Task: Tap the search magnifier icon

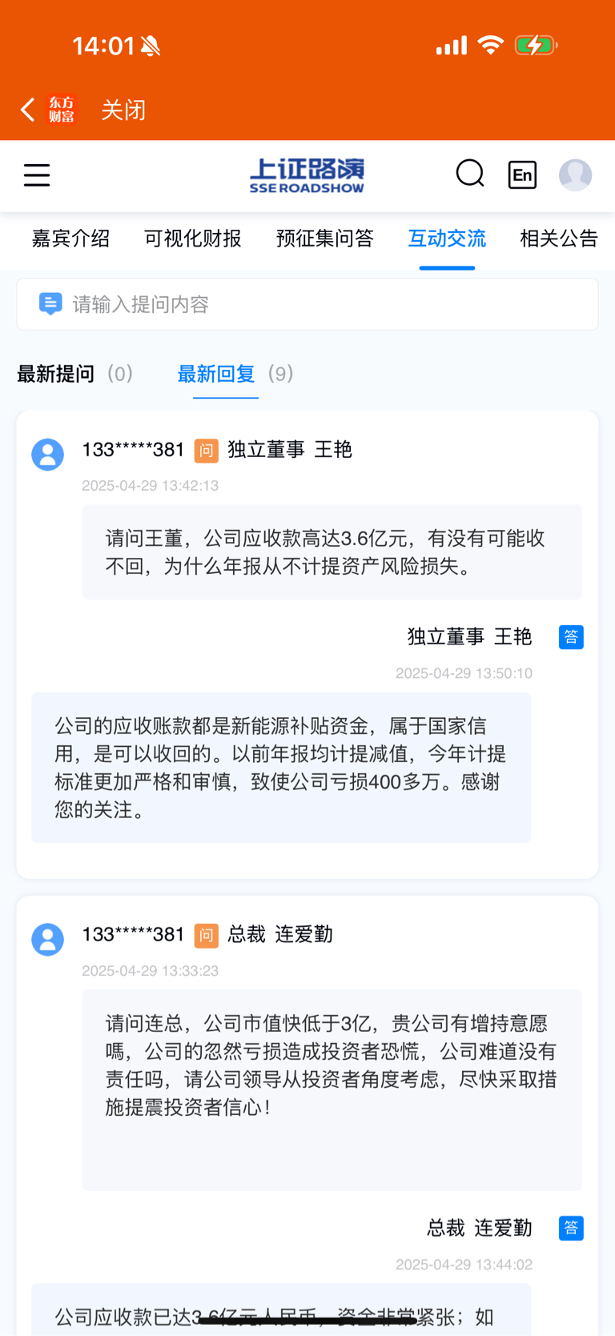Action: (470, 173)
